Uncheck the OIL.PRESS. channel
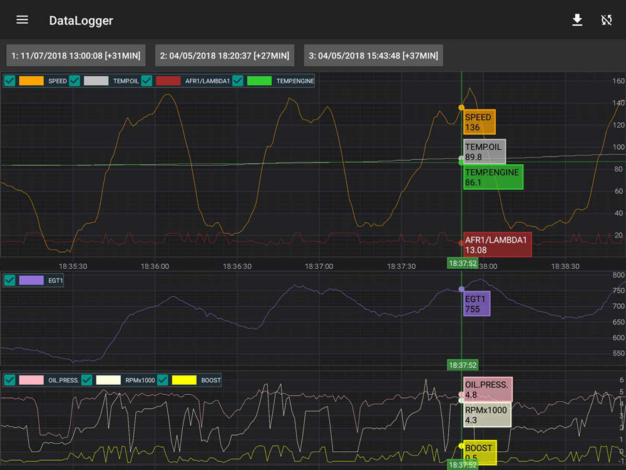Screen dimensions: 626x470 (x=9, y=380)
